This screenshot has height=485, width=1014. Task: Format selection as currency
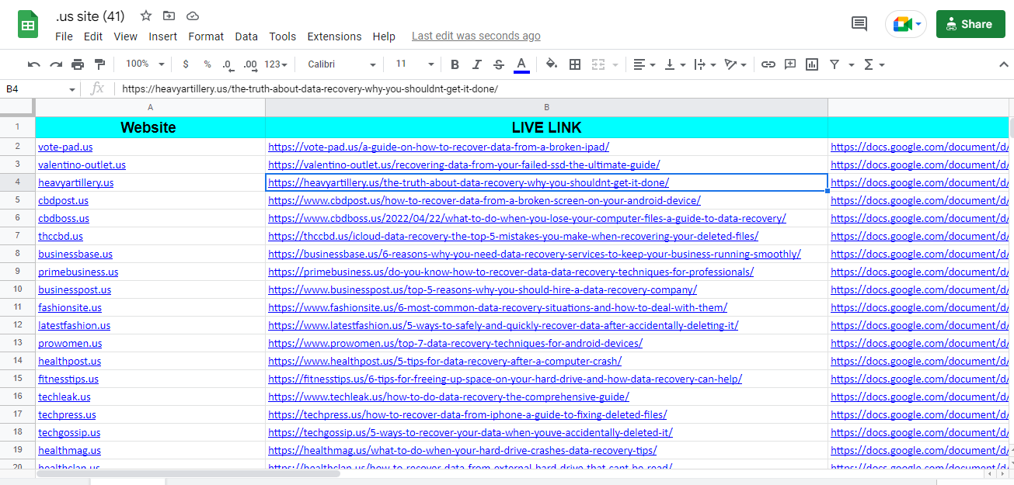click(186, 64)
